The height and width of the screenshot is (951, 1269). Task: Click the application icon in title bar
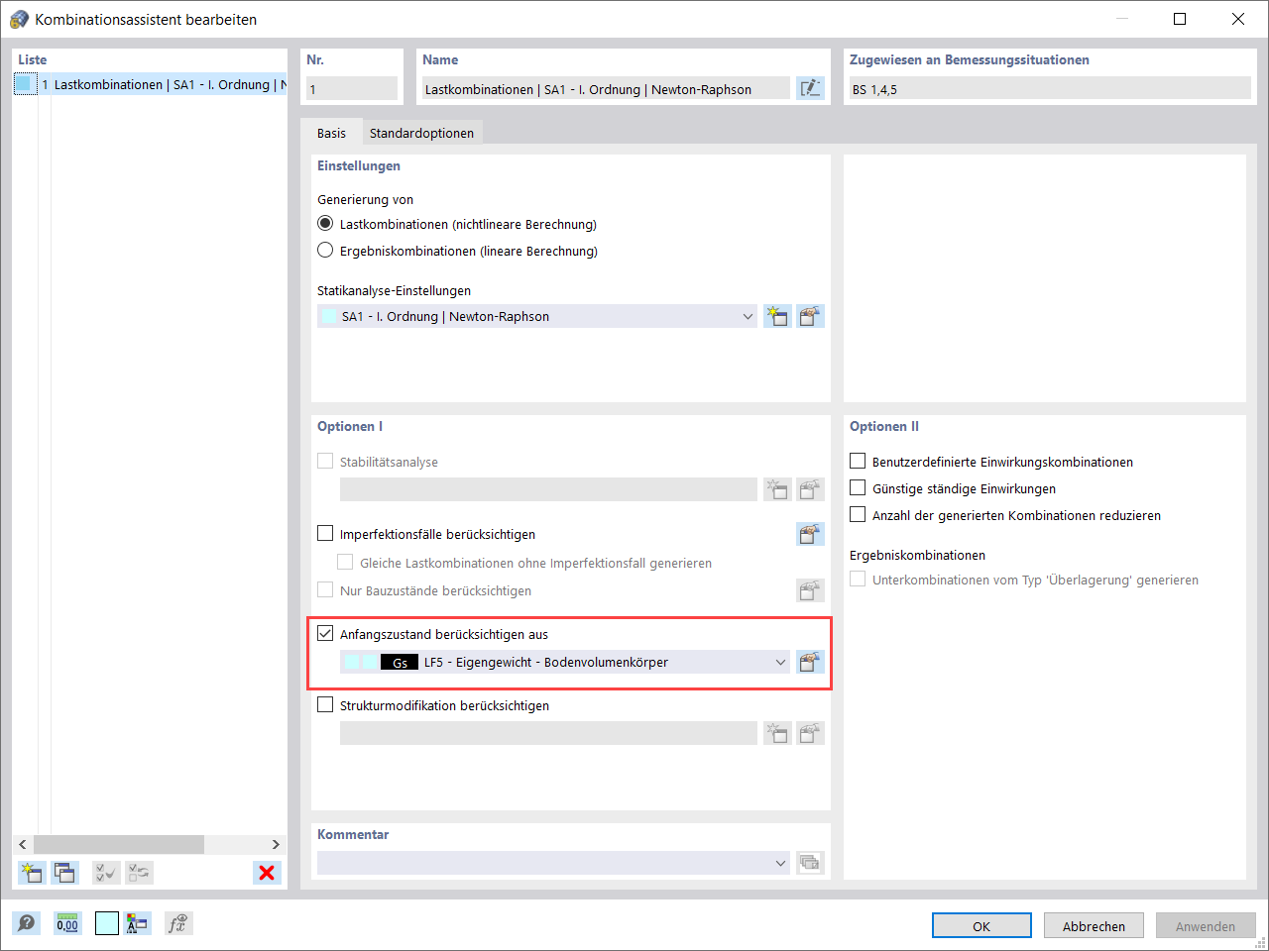tap(19, 19)
